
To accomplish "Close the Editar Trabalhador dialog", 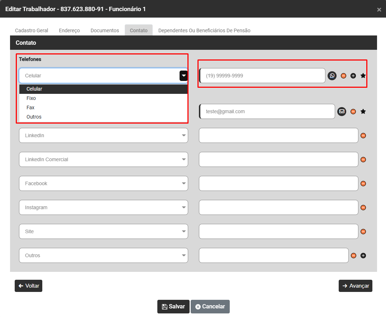I will tap(379, 10).
